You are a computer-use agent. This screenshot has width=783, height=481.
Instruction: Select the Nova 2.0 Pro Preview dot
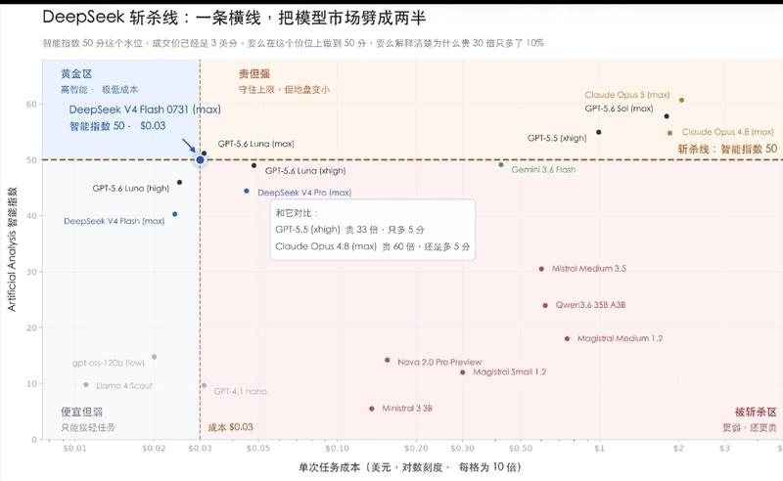388,360
